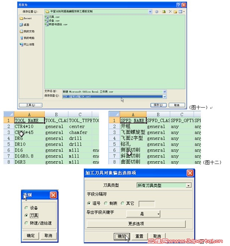Click 取消 in tool output options dialog
Image resolution: width=230 pixels, height=246 pixels.
click(157, 236)
